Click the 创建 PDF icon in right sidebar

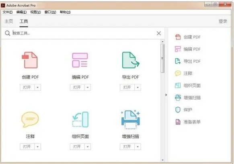coord(178,37)
